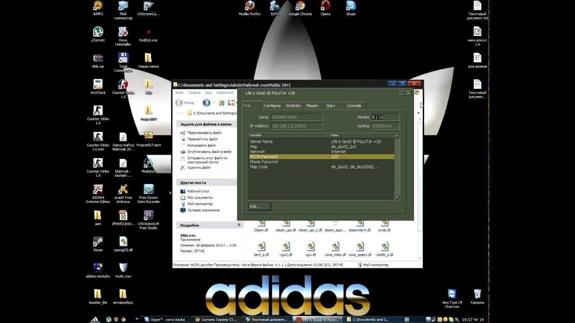
Task: Click Копировать файл task link
Action: pos(202,145)
